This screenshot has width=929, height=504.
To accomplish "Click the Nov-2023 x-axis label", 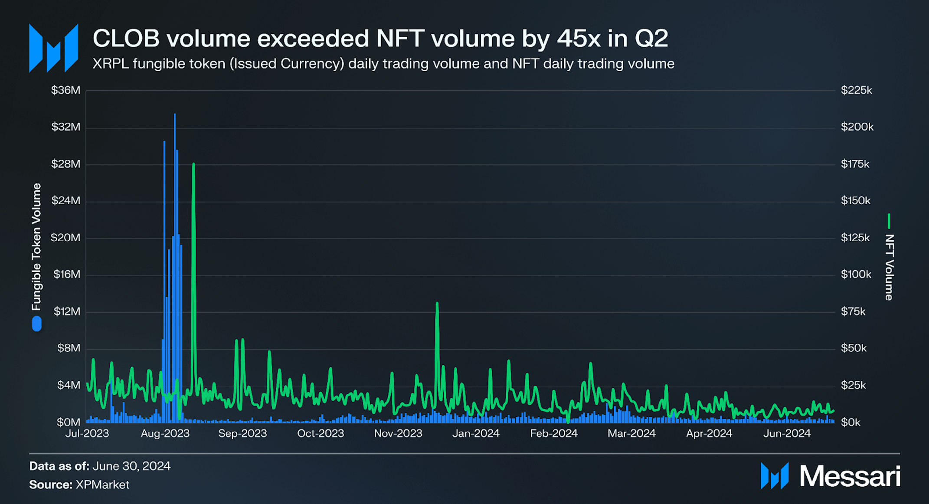I will 398,433.
